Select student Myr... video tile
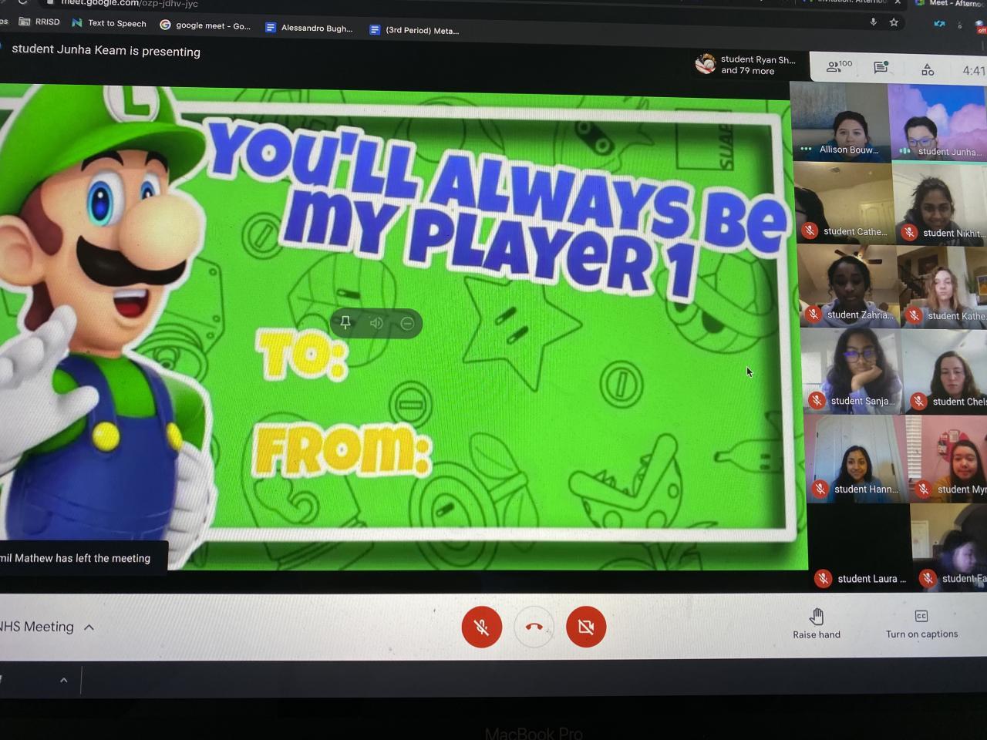This screenshot has width=987, height=740. (947, 459)
